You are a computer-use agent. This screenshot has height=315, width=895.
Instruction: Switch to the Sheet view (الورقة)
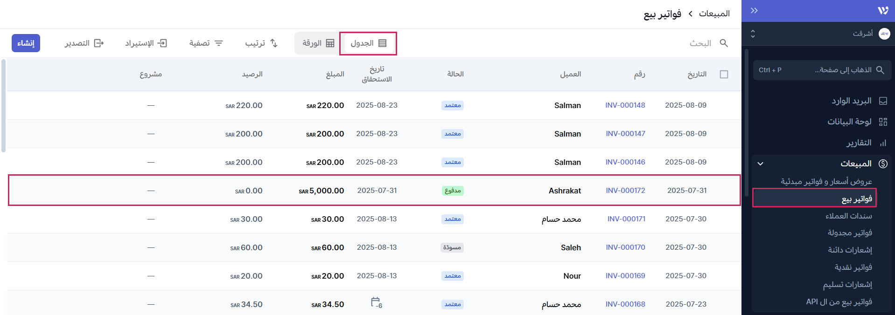click(x=318, y=43)
